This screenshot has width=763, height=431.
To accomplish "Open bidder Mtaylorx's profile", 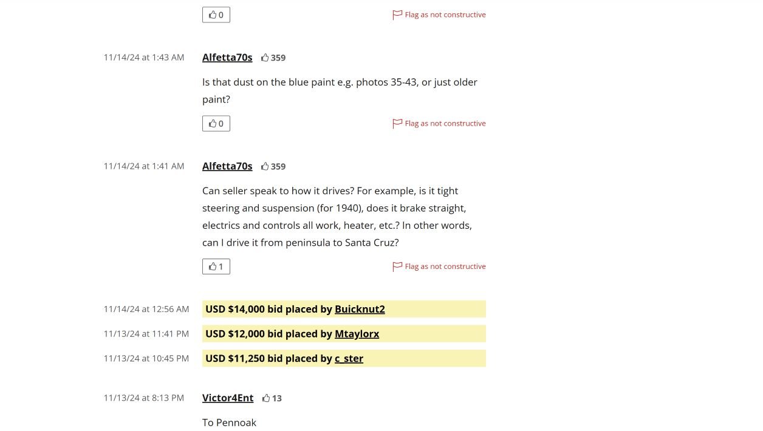I will pos(357,334).
